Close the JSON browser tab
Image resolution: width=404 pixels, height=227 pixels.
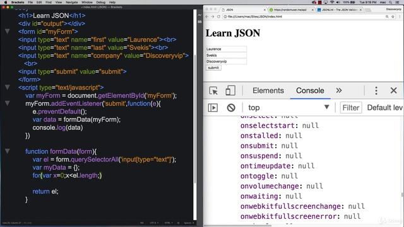(264, 10)
